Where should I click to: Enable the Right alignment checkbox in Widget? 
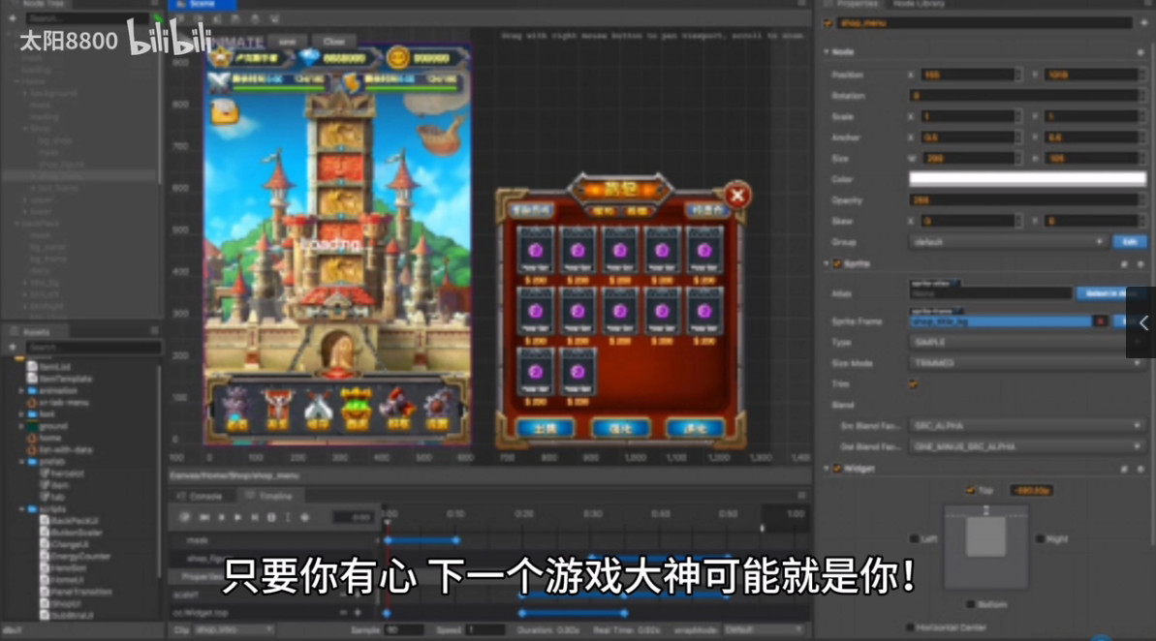click(x=1040, y=538)
